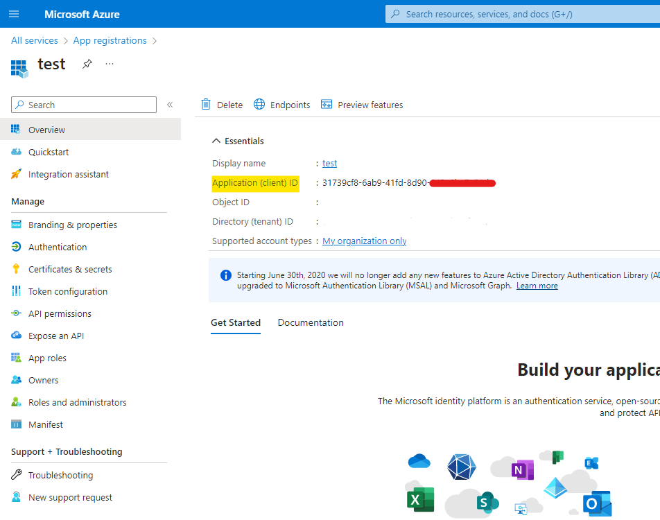
Task: Click Learn more link in notice
Action: click(537, 286)
